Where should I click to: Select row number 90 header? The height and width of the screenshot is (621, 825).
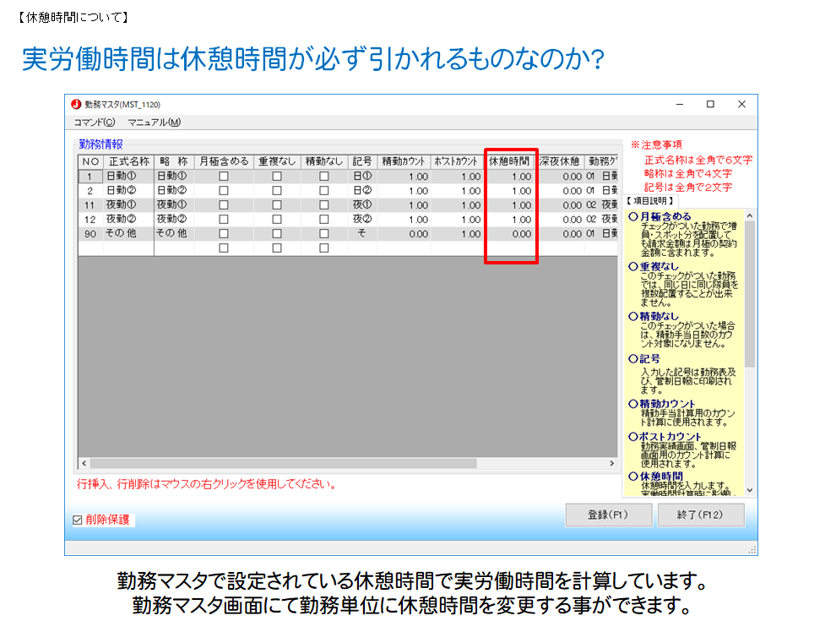click(90, 234)
